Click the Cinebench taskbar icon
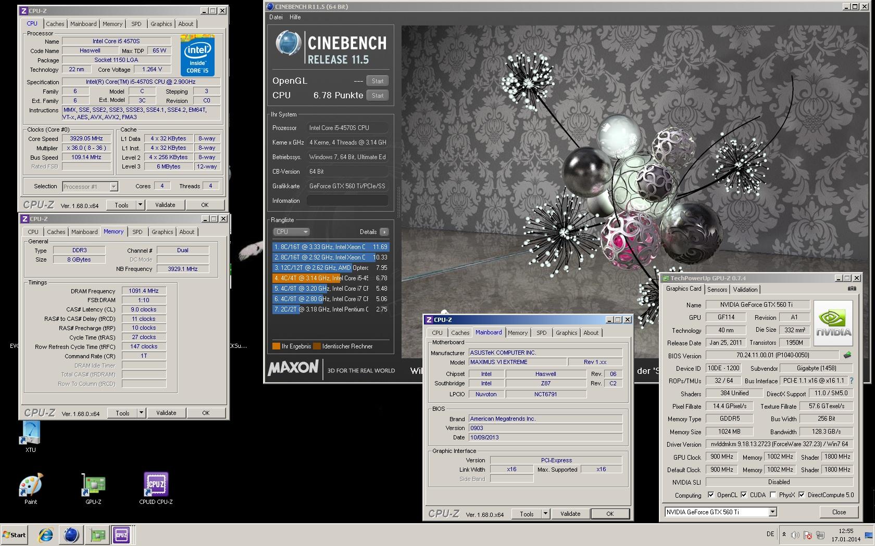Image resolution: width=875 pixels, height=546 pixels. point(71,535)
